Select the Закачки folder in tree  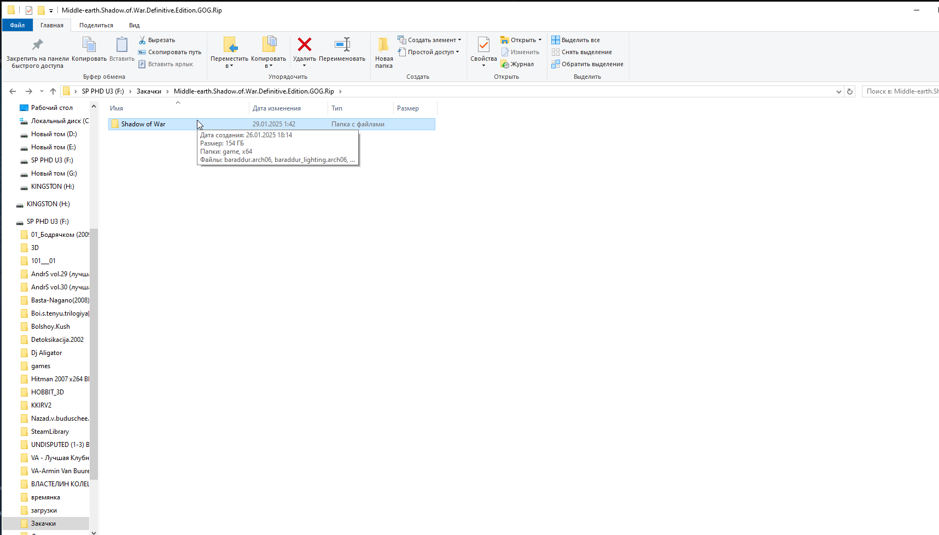pos(45,524)
